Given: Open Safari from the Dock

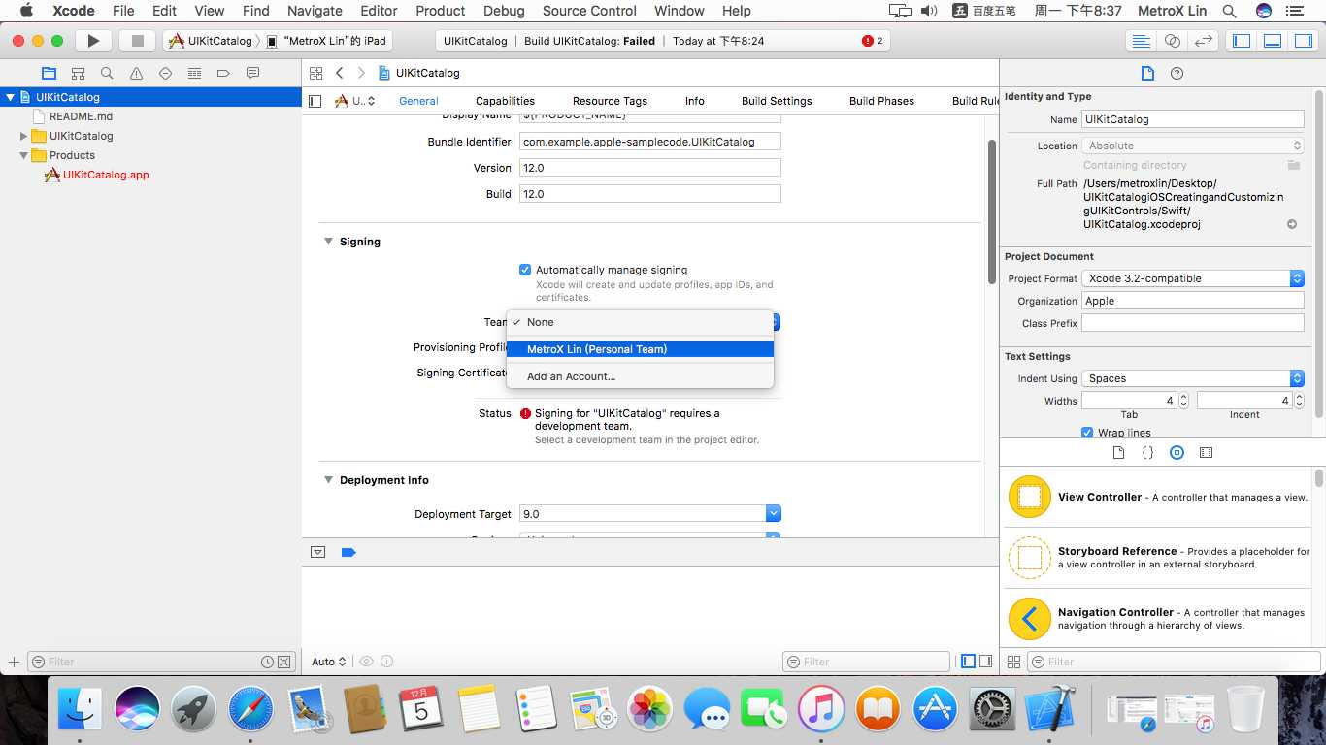Looking at the screenshot, I should point(250,710).
